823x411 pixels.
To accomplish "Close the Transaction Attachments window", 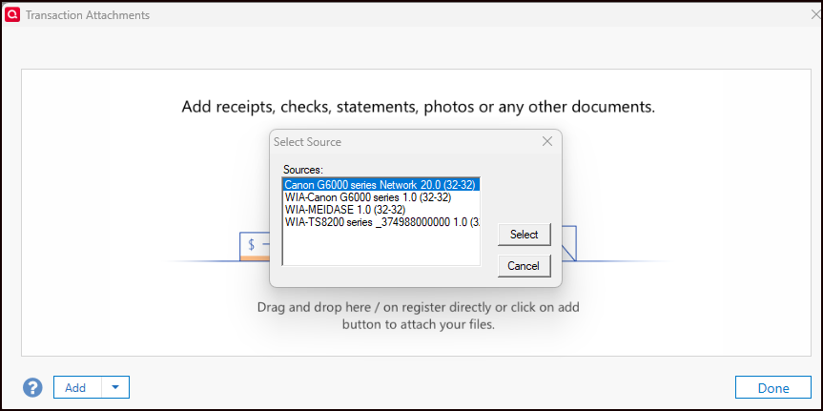I will (816, 14).
